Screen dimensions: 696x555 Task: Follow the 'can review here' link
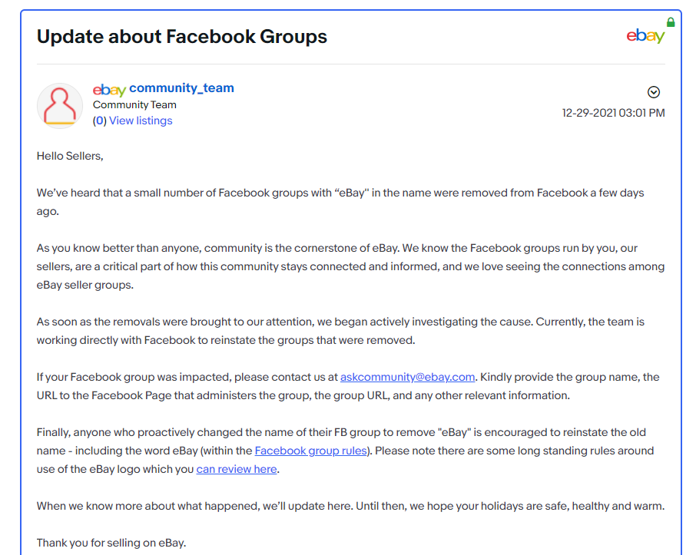coord(237,469)
